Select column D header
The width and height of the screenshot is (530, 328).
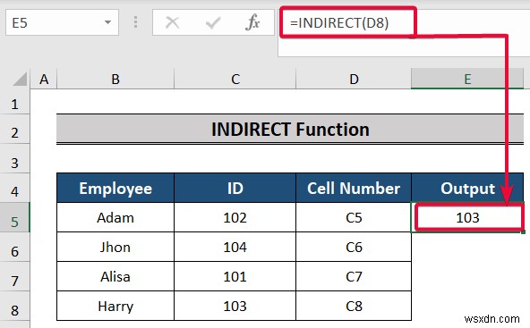(x=354, y=80)
